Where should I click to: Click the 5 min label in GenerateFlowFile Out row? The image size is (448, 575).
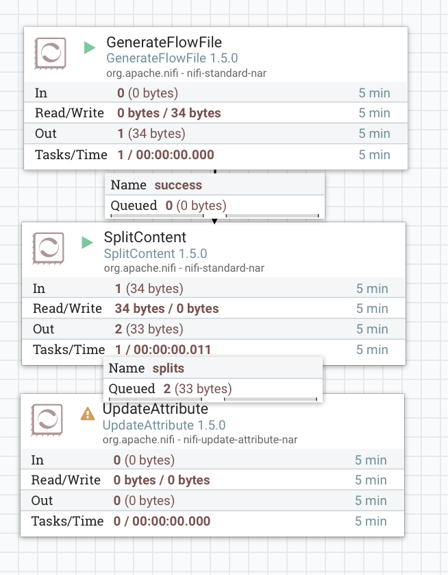pyautogui.click(x=374, y=134)
